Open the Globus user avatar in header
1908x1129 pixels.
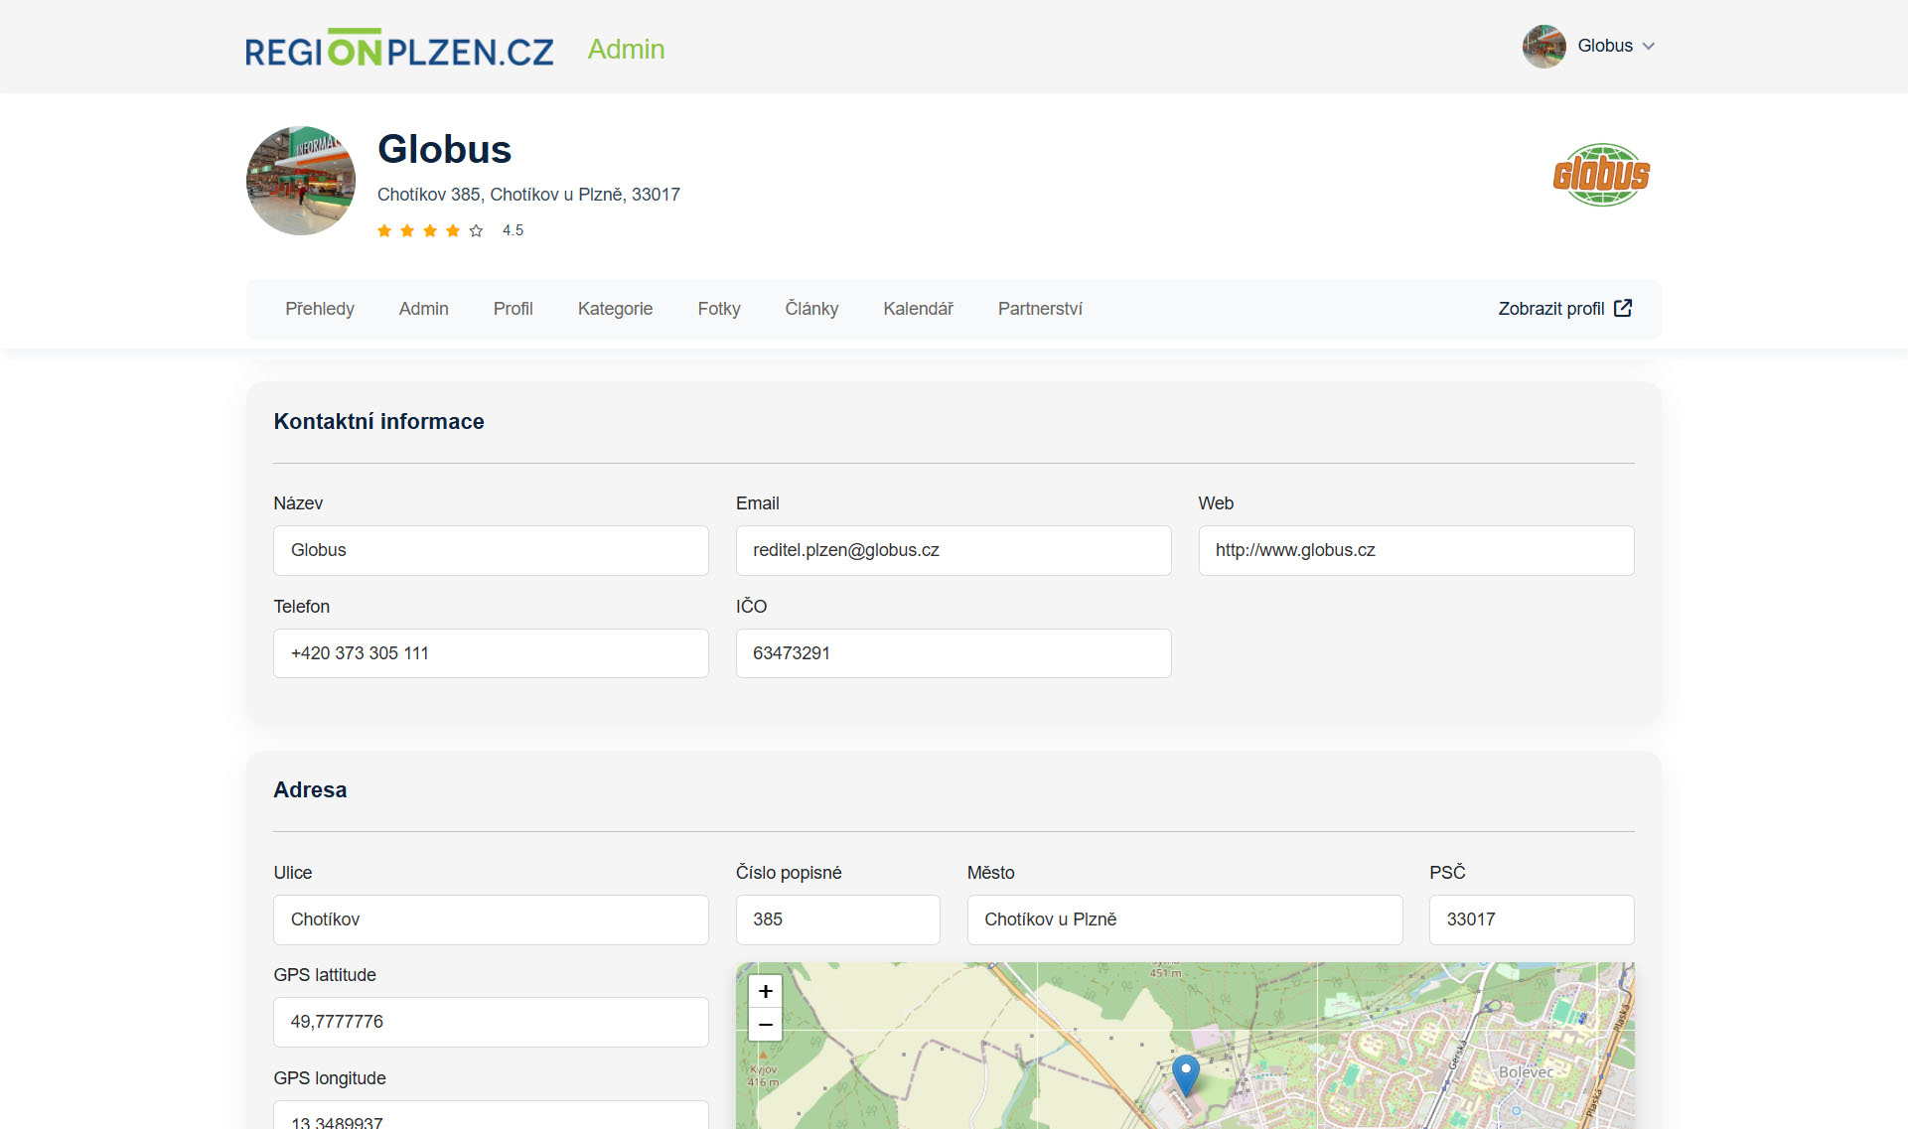(1543, 46)
